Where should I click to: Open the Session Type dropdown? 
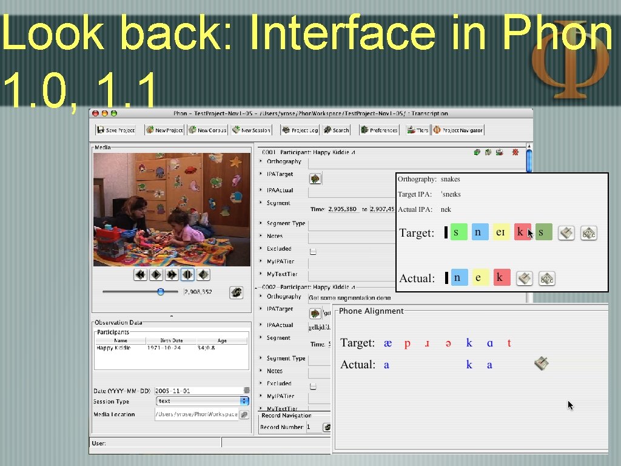click(x=203, y=401)
